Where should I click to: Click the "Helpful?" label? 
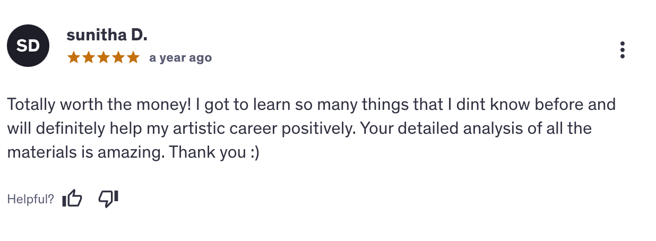click(31, 200)
